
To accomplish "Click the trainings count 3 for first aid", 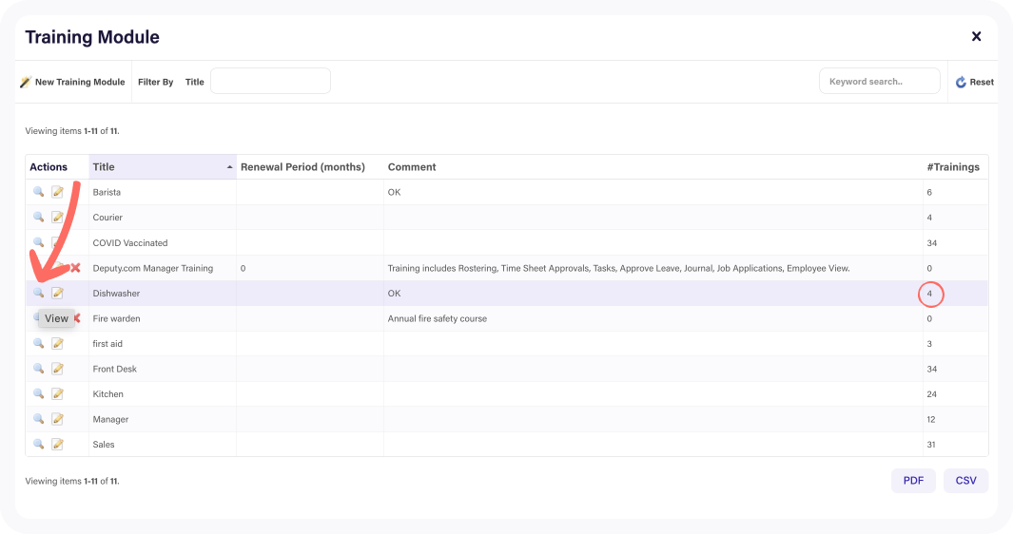I will (929, 344).
